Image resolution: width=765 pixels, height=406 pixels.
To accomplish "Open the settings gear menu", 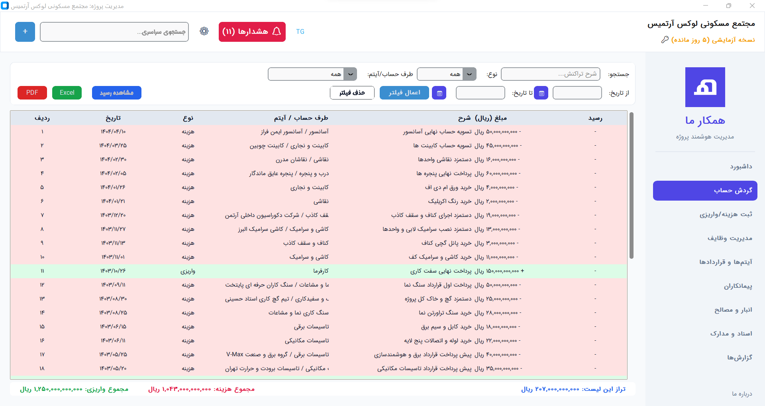I will coord(204,31).
